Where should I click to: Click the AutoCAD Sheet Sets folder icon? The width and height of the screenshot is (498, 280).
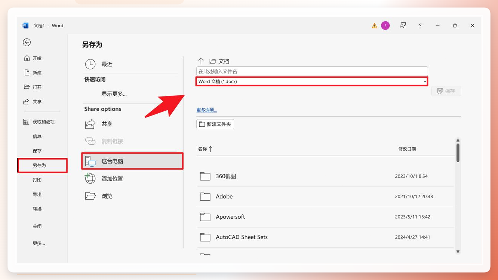205,237
